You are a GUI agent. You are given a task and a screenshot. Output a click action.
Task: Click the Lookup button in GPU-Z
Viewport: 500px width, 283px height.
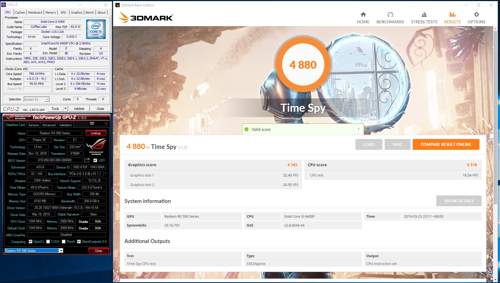pos(96,133)
